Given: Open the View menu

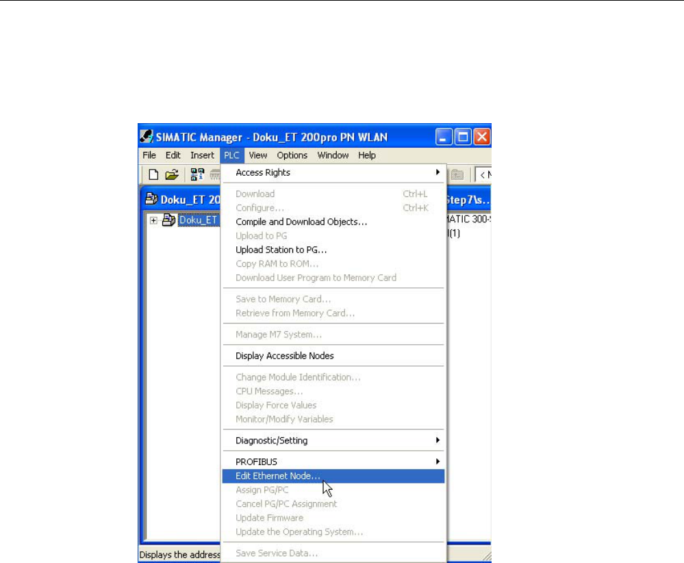Looking at the screenshot, I should [258, 155].
